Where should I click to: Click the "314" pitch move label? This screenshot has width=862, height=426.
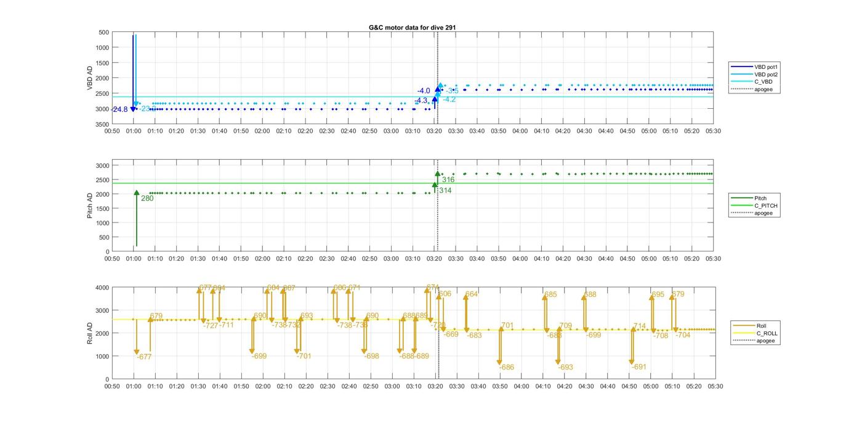445,191
